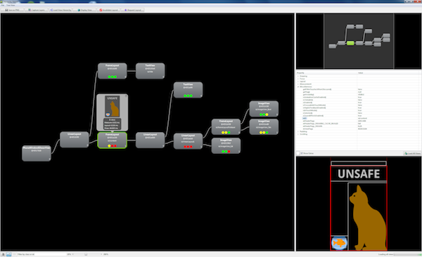
Task: Expand the Drawing property group
Action: [298, 76]
